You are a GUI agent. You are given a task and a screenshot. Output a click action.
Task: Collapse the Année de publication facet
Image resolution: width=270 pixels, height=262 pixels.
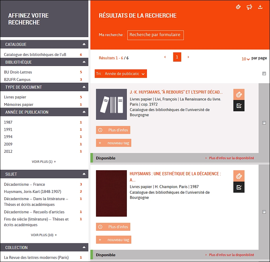84,112
